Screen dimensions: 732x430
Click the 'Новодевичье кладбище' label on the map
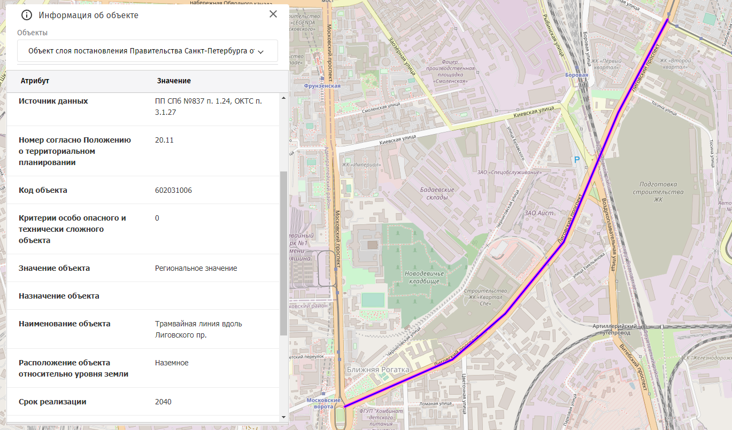coord(425,277)
